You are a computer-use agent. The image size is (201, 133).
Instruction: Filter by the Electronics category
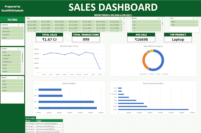pyautogui.click(x=12, y=32)
